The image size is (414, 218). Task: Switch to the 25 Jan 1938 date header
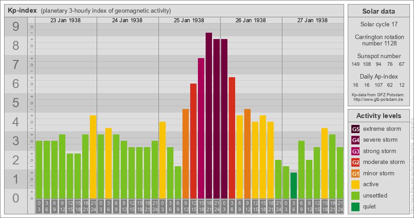pos(189,20)
